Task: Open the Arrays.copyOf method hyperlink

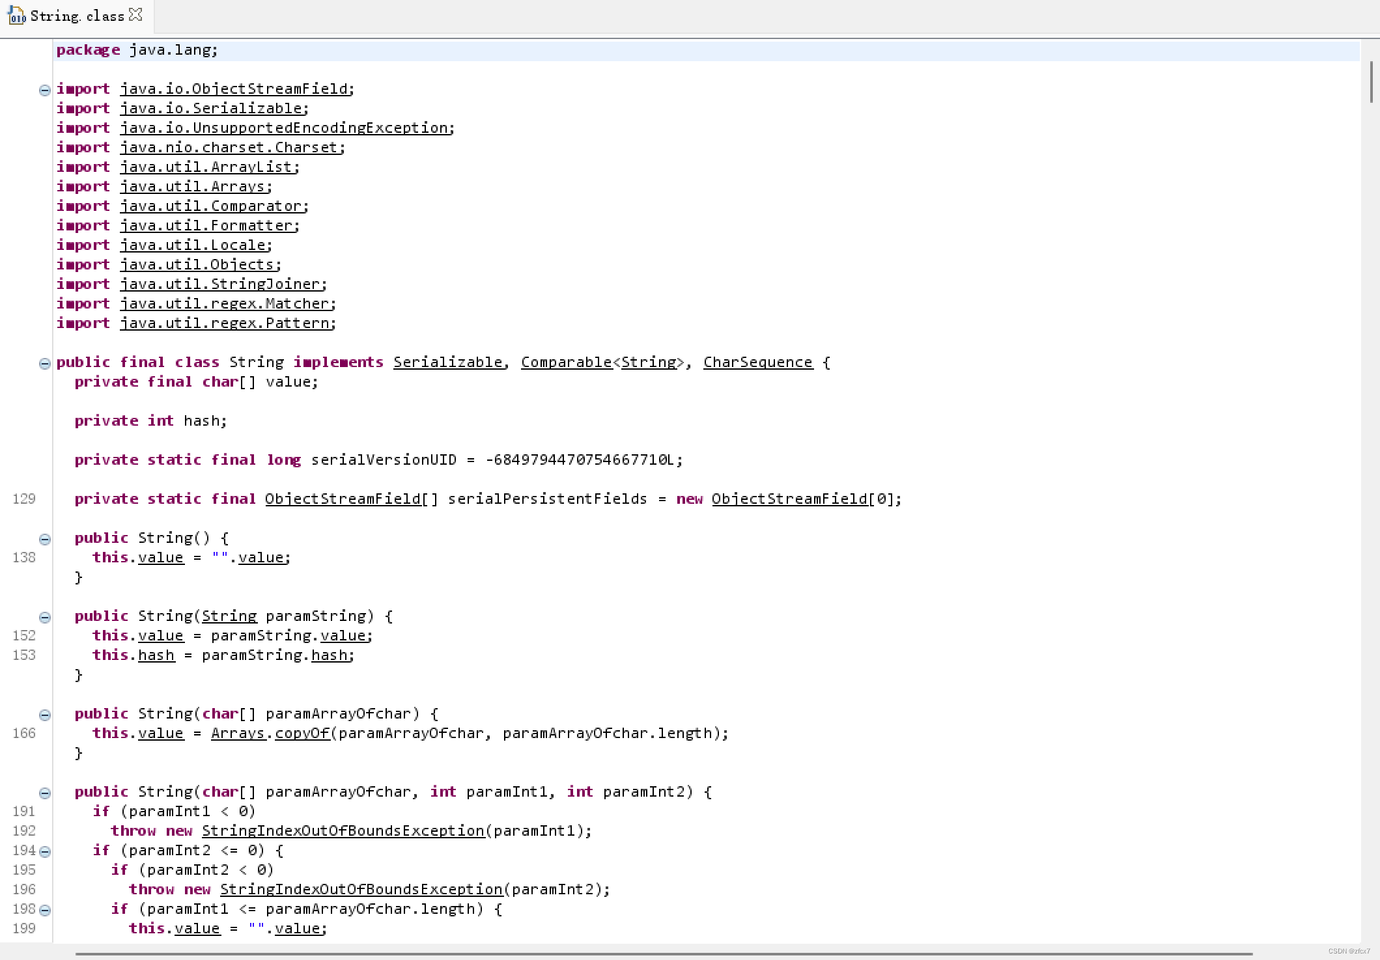Action: (x=303, y=733)
